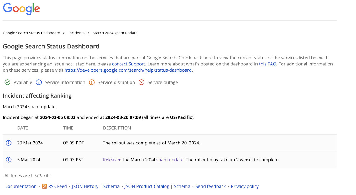Click the Google logo

[21, 9]
